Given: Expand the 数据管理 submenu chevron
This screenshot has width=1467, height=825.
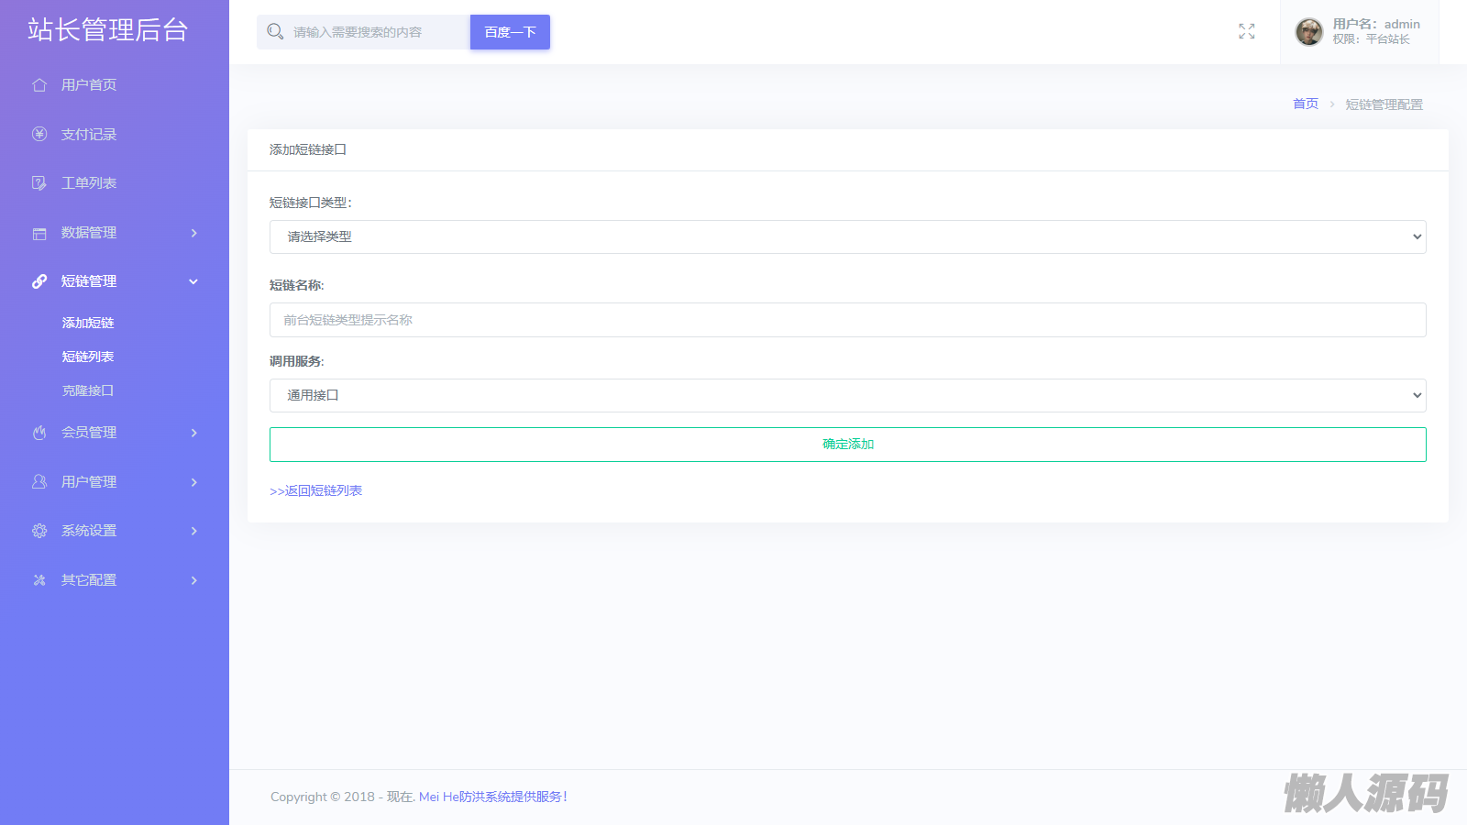Looking at the screenshot, I should pos(193,233).
